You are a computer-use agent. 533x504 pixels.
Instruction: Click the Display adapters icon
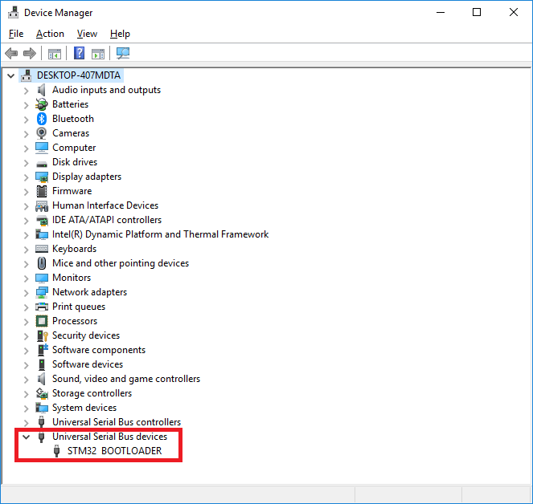[42, 177]
